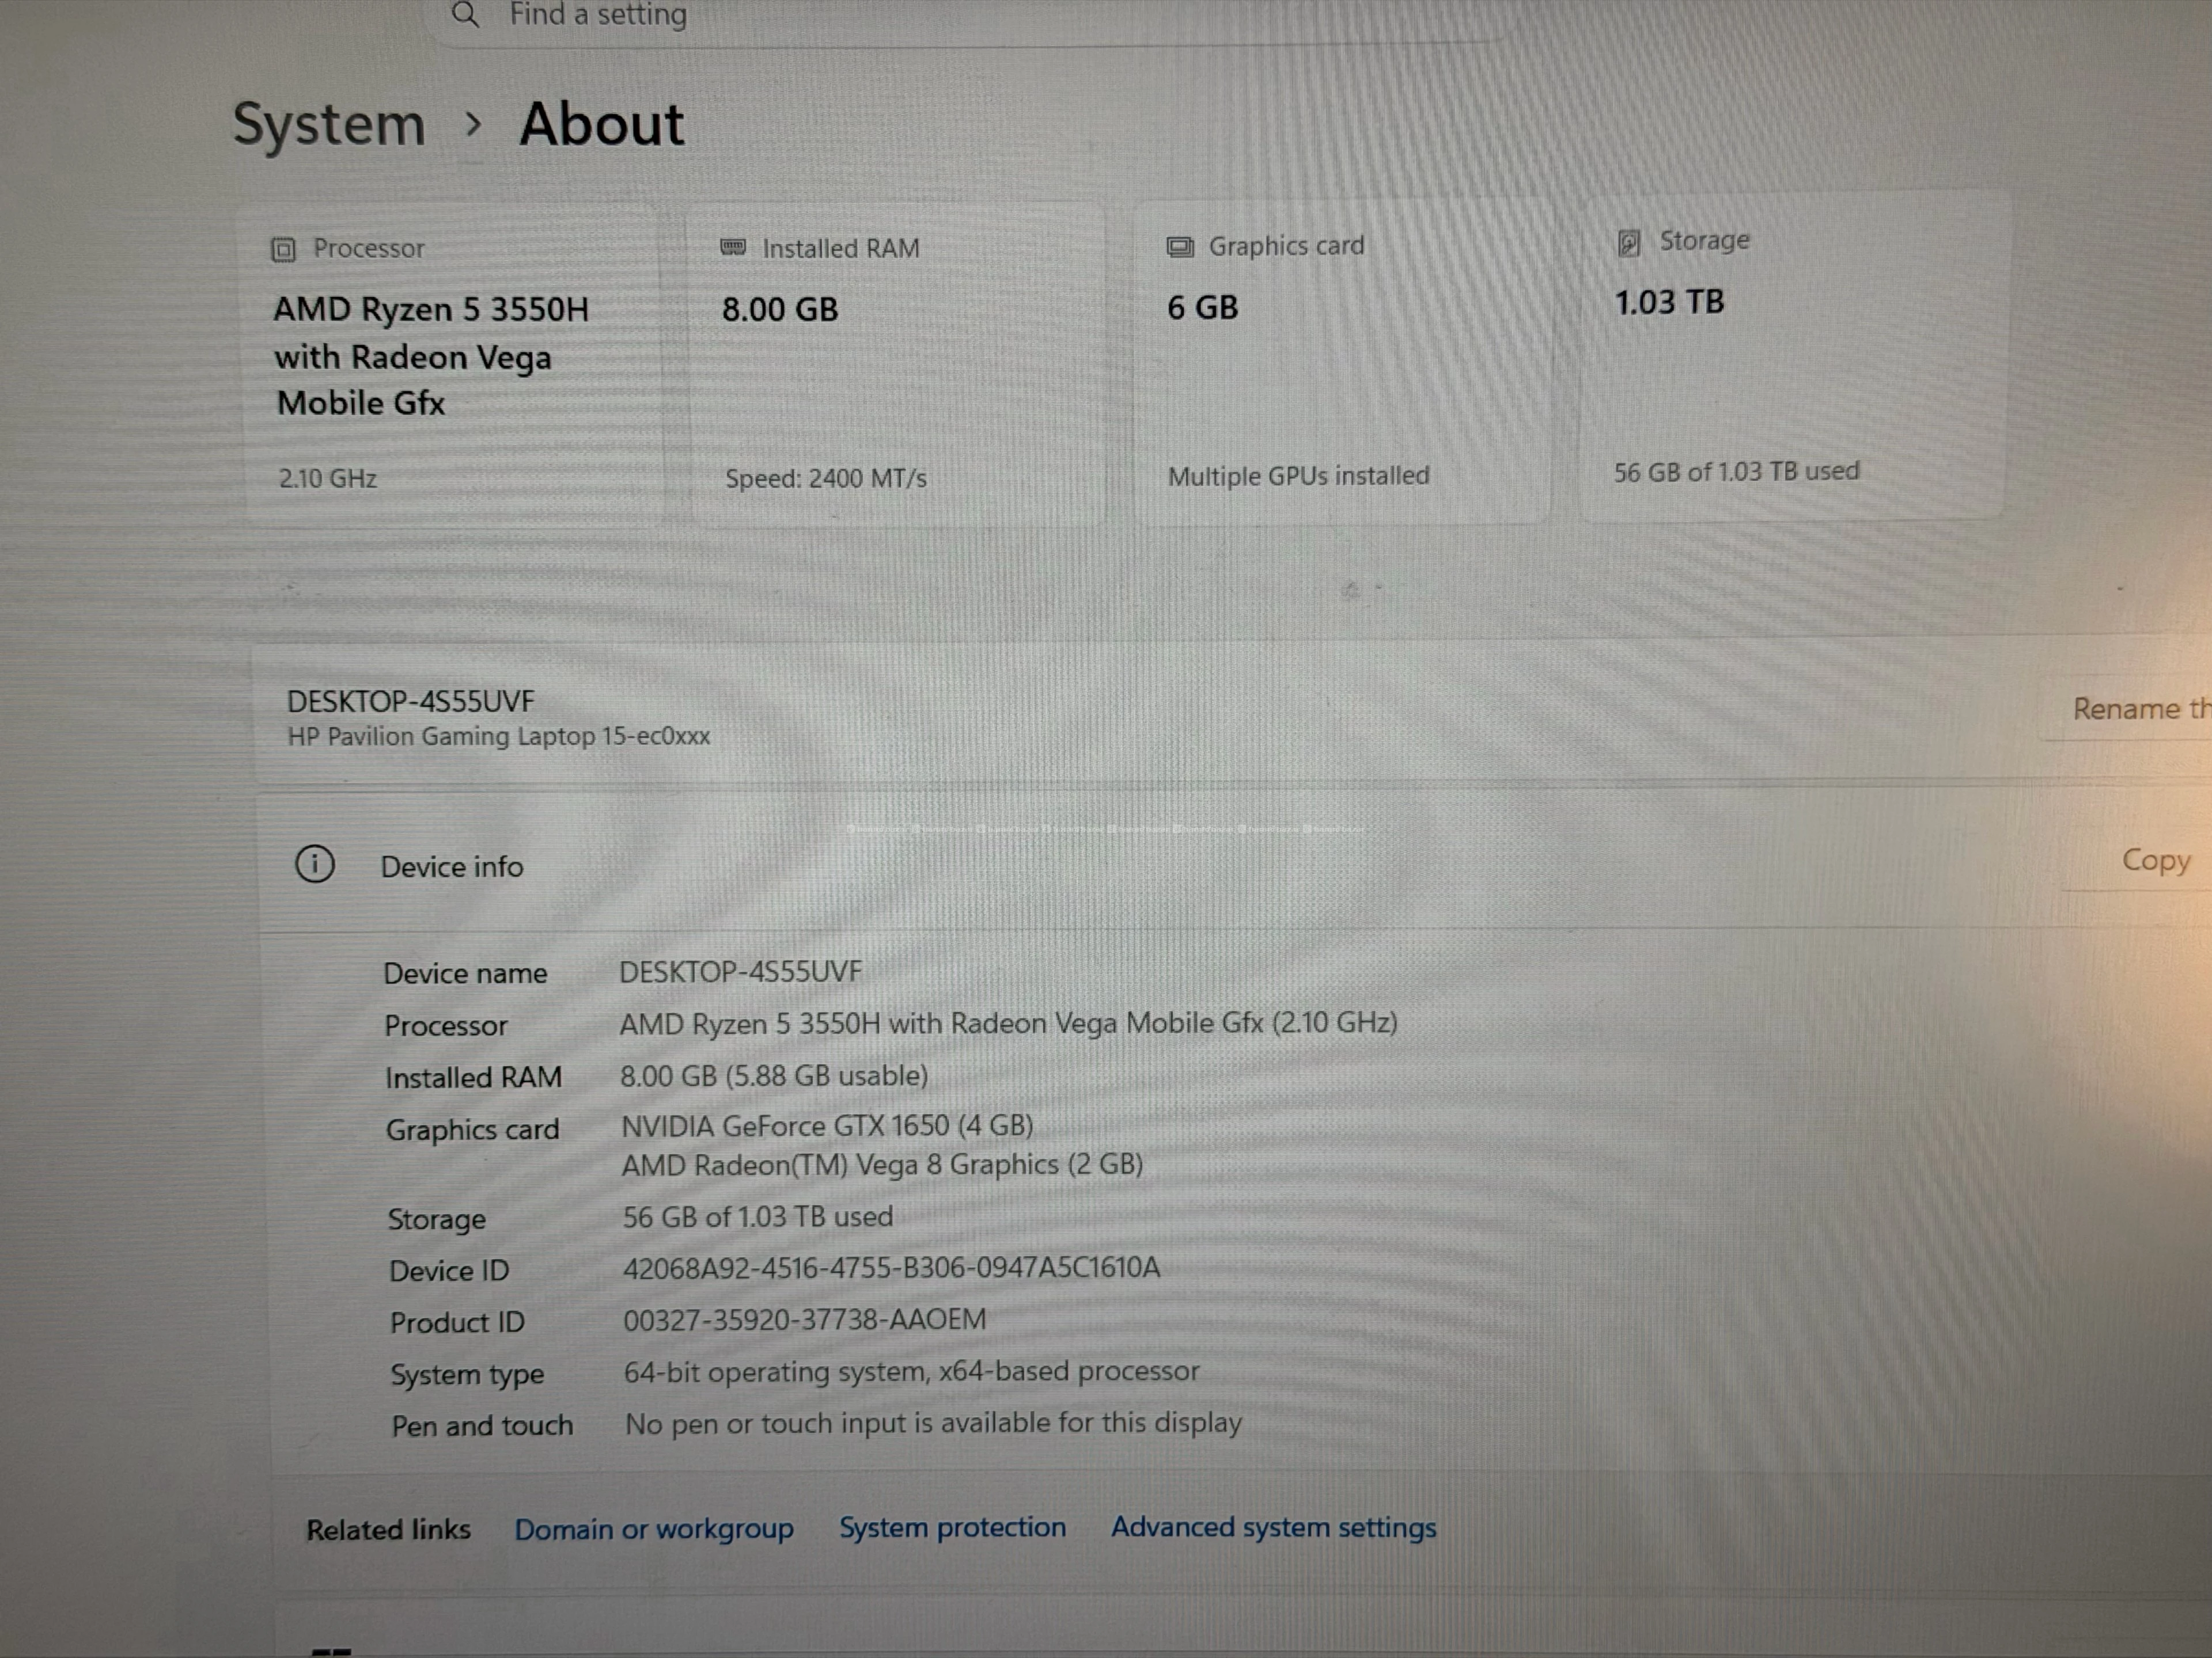This screenshot has height=1658, width=2212.
Task: Click the System type label
Action: click(x=467, y=1375)
